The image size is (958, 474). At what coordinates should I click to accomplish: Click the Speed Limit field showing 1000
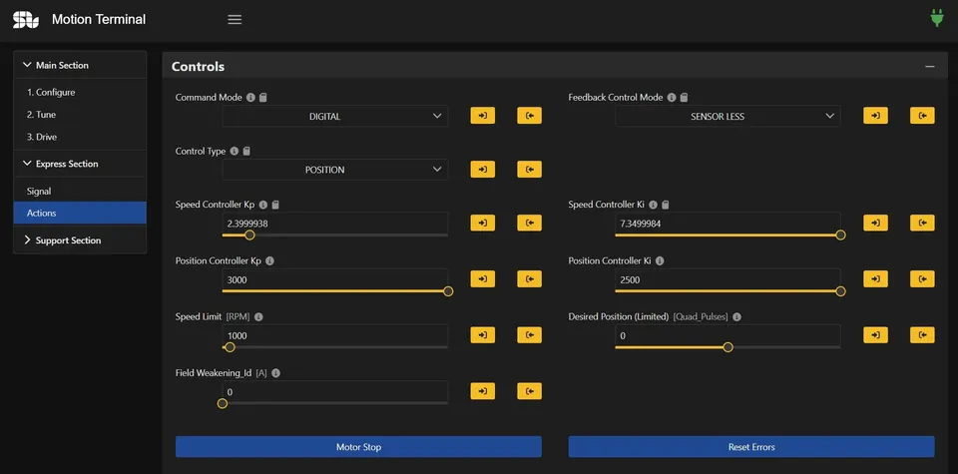coord(335,336)
